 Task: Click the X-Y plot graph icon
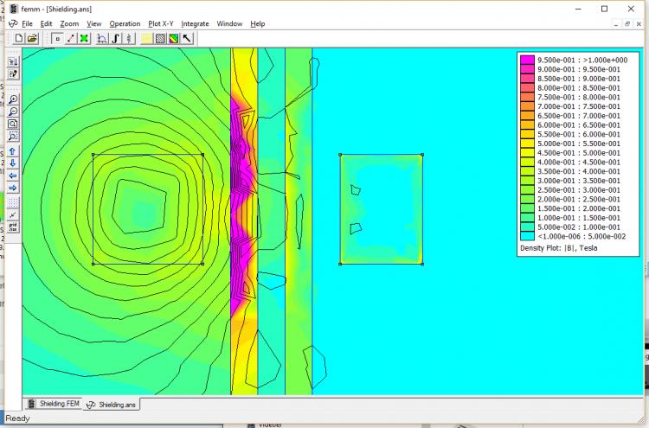[x=102, y=38]
